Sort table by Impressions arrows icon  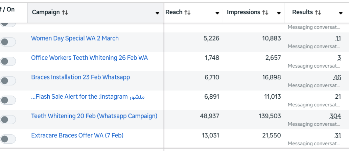tap(265, 12)
